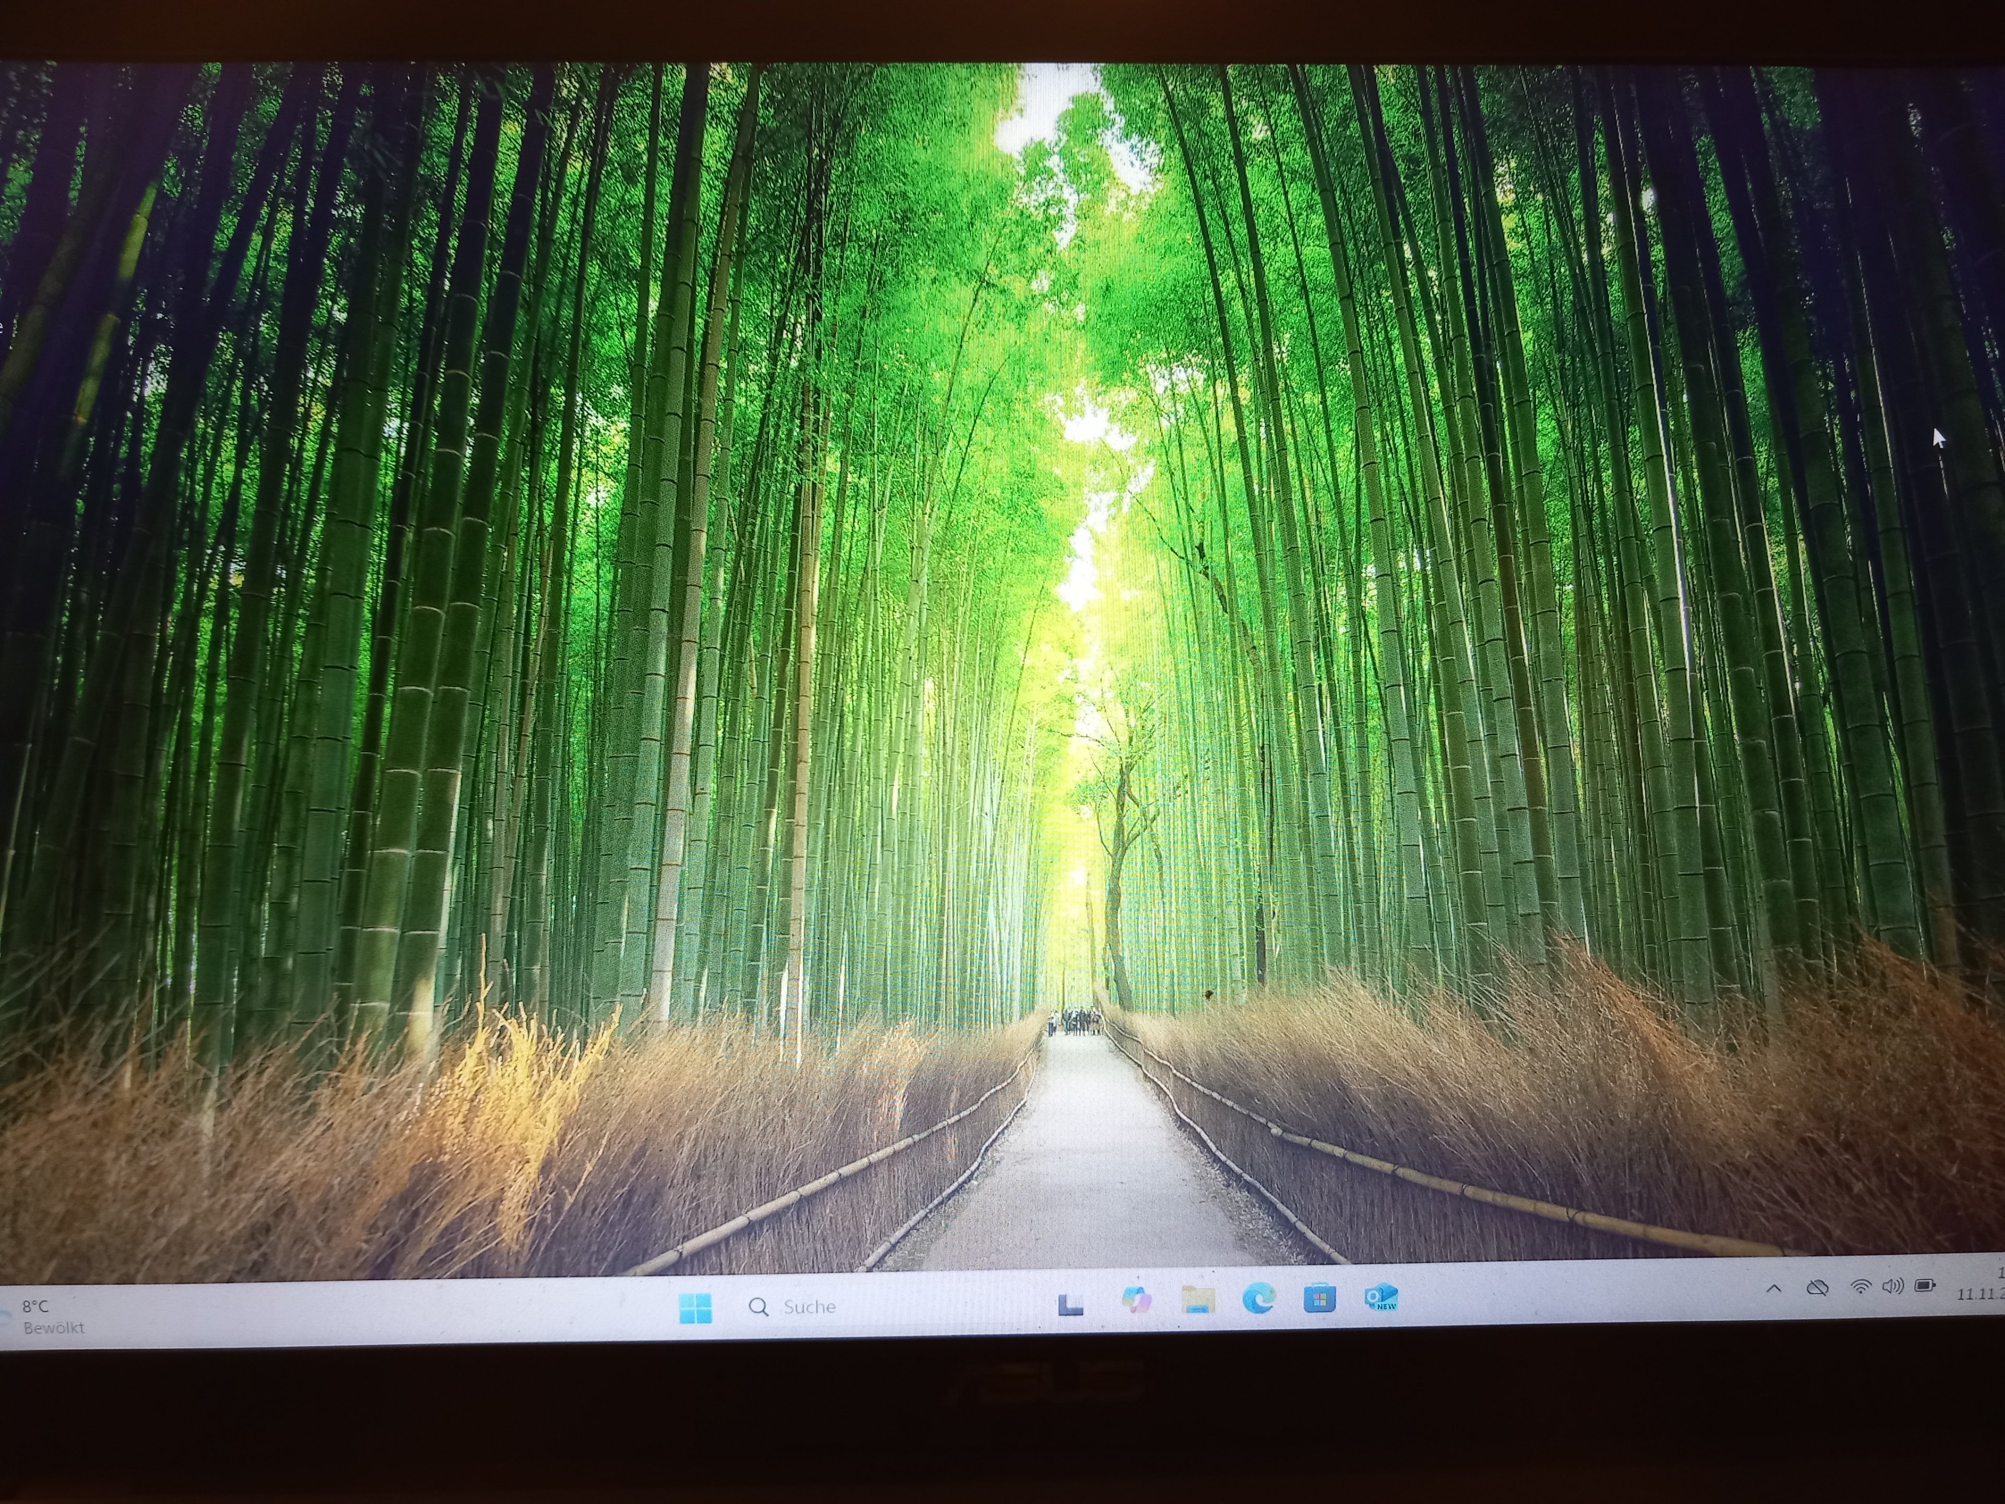Open Task View from taskbar
Image resolution: width=2005 pixels, height=1504 pixels.
(x=1070, y=1303)
